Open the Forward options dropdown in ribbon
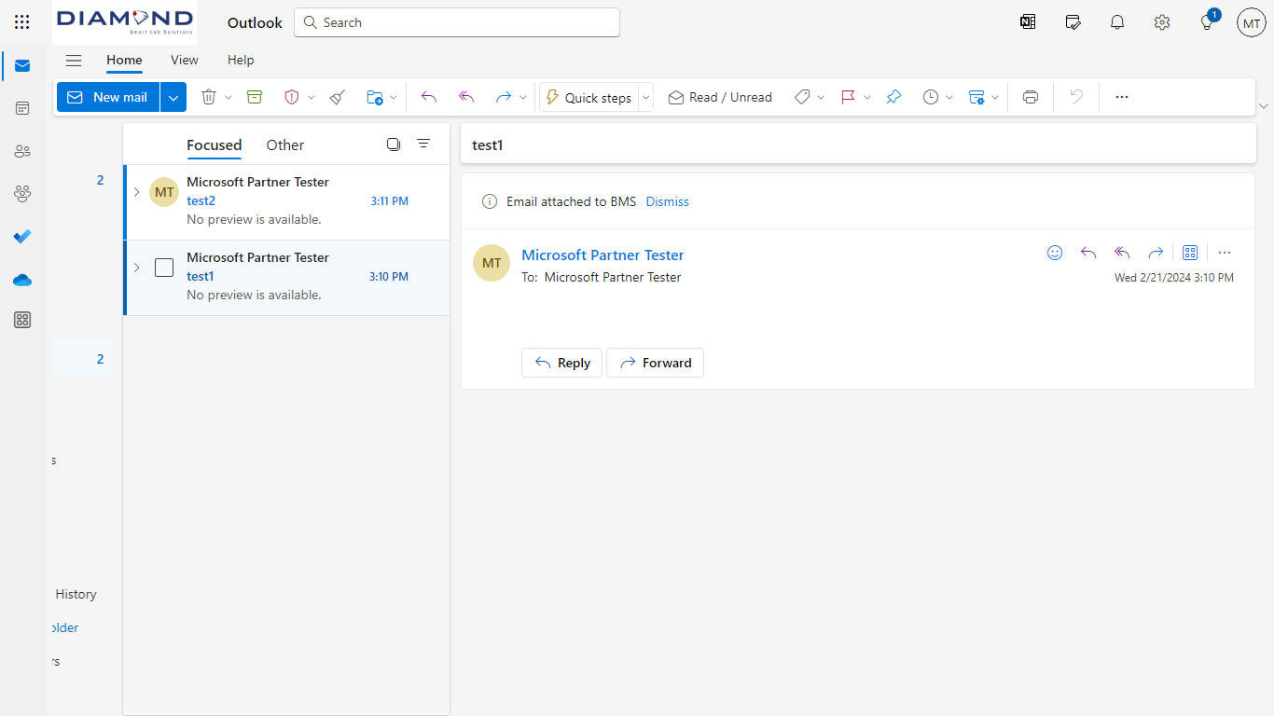 tap(523, 97)
